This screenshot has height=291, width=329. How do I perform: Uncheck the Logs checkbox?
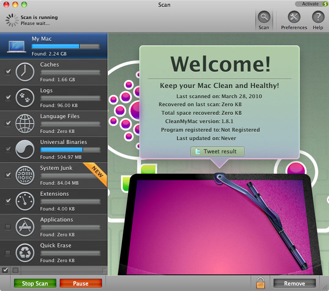pyautogui.click(x=8, y=97)
